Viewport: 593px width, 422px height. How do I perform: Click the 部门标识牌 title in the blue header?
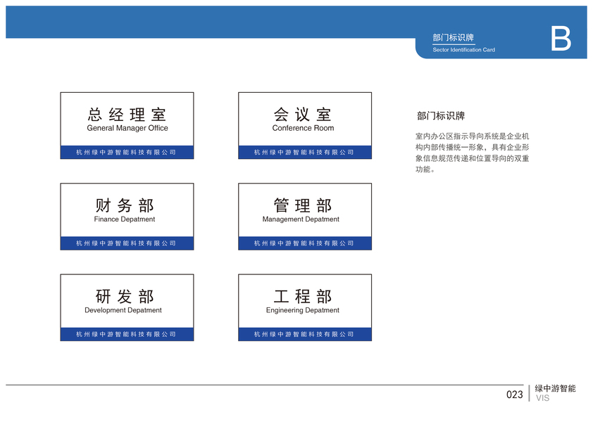click(x=453, y=37)
